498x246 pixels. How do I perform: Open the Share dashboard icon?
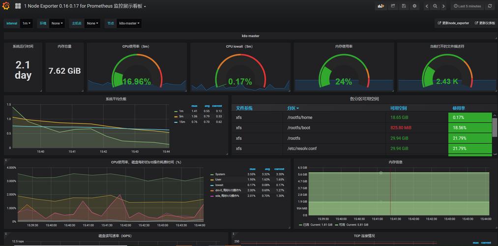pos(393,6)
